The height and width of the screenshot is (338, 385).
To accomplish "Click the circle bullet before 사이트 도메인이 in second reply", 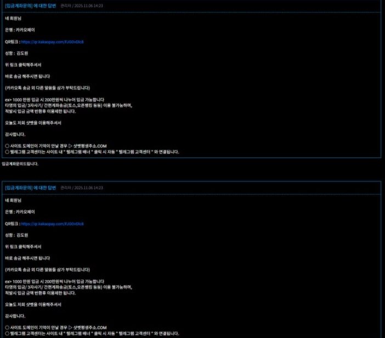I will click(7, 328).
